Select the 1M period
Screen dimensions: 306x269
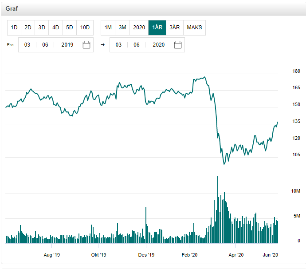pos(108,28)
